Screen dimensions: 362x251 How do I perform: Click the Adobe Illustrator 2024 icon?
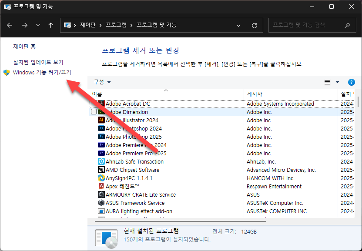pos(101,120)
